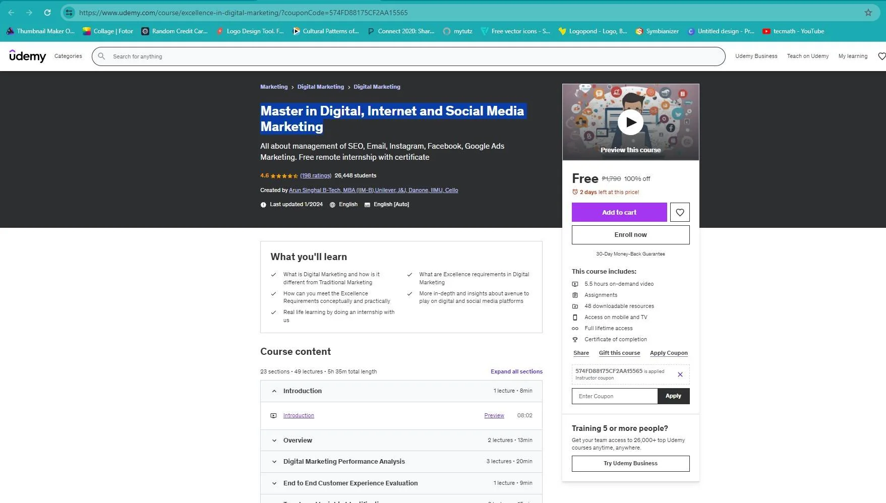
Task: Click the search magnifier icon
Action: click(x=101, y=56)
